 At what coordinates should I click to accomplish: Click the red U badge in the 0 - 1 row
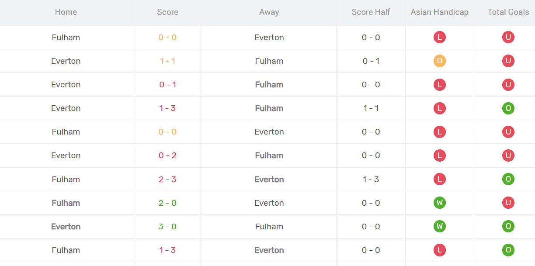click(508, 85)
